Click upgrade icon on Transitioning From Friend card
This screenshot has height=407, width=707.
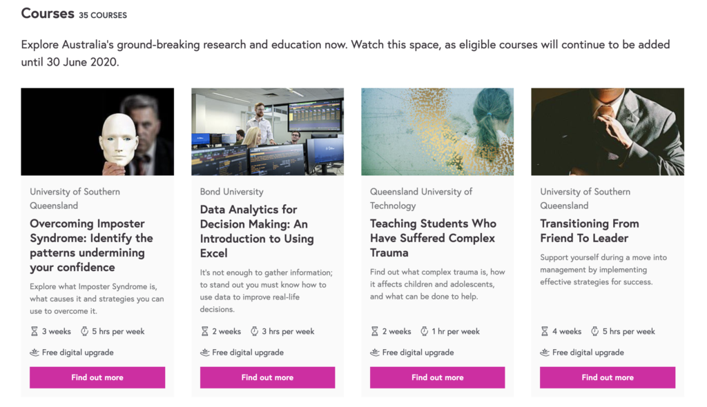point(545,353)
